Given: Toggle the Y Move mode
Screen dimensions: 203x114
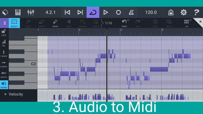Looking at the screenshot, I should (3, 54).
